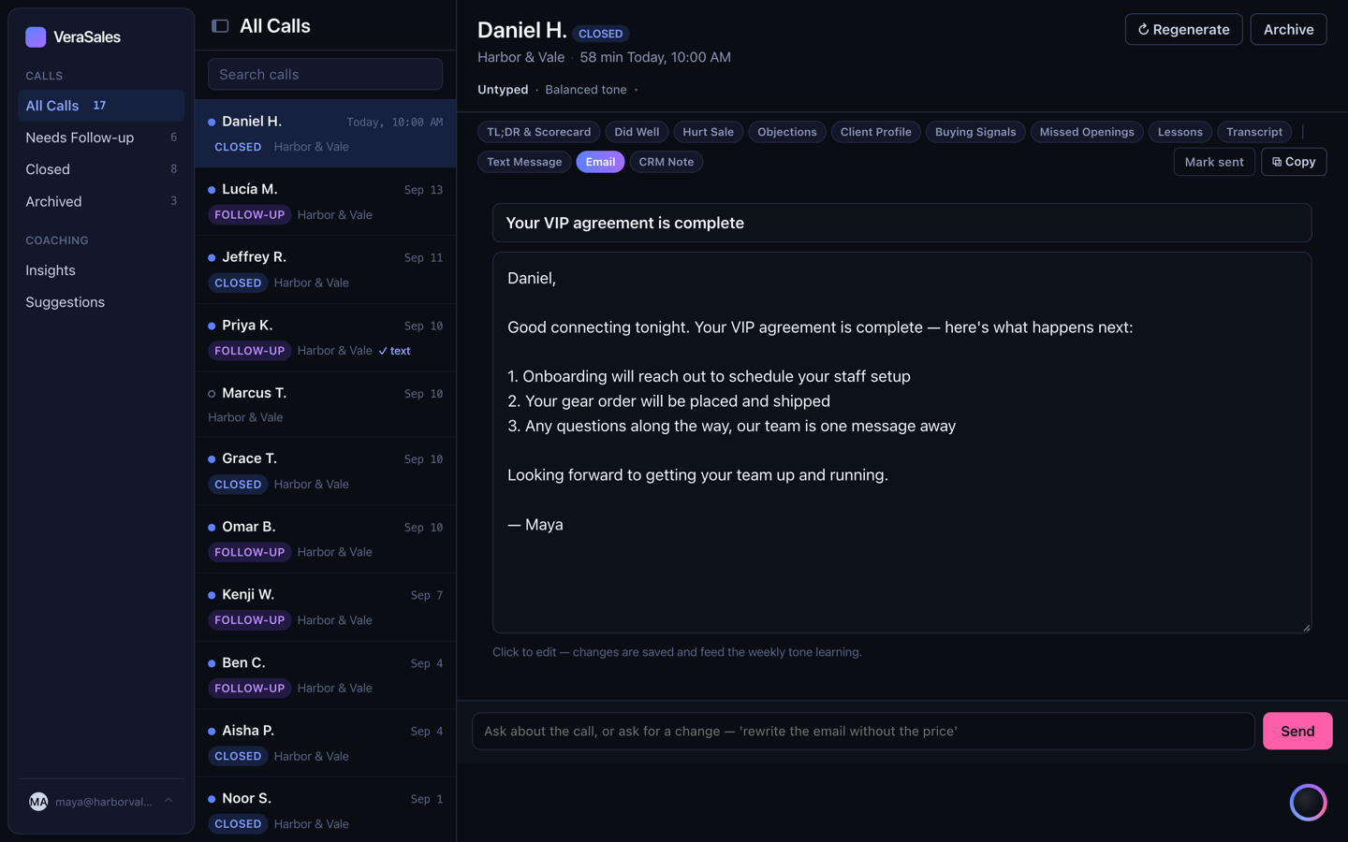Copy the email using the Copy icon button
Viewport: 1348px width, 842px height.
1294,162
